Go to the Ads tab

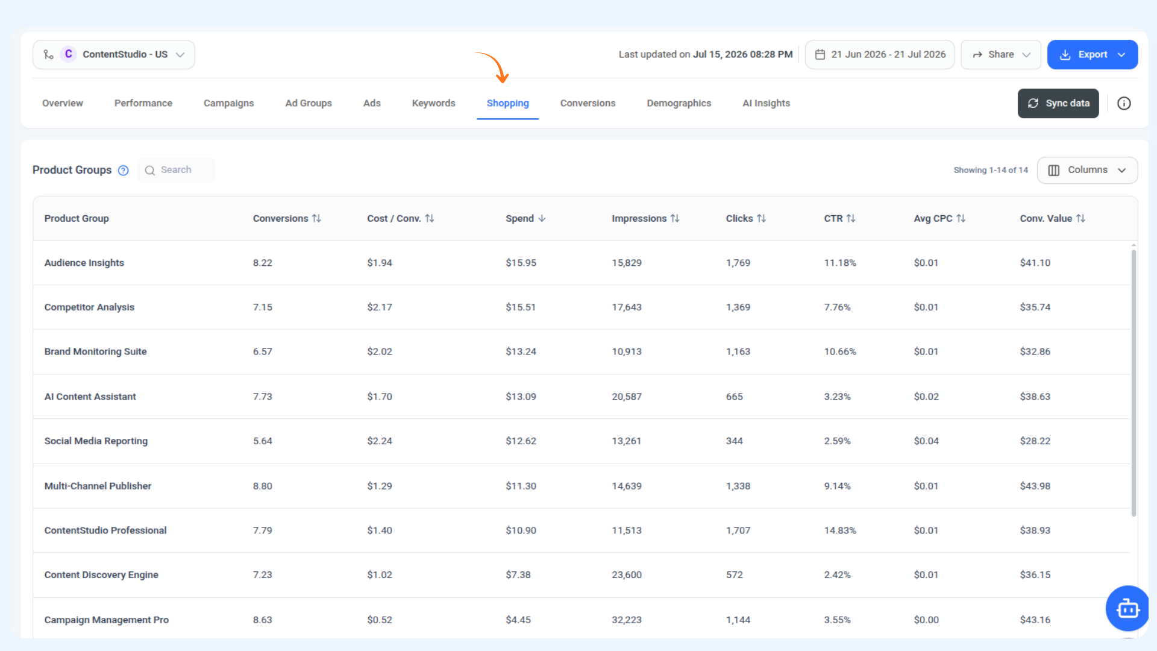(x=372, y=103)
